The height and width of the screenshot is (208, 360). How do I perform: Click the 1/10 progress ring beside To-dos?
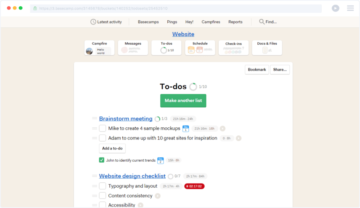(x=193, y=86)
